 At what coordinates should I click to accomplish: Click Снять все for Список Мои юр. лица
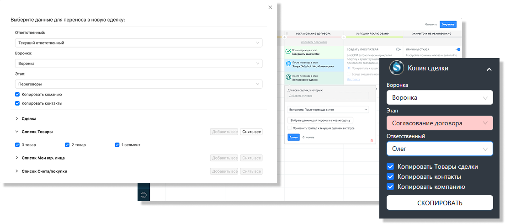click(251, 158)
